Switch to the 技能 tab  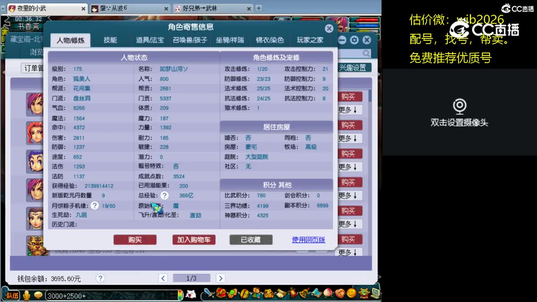click(109, 40)
